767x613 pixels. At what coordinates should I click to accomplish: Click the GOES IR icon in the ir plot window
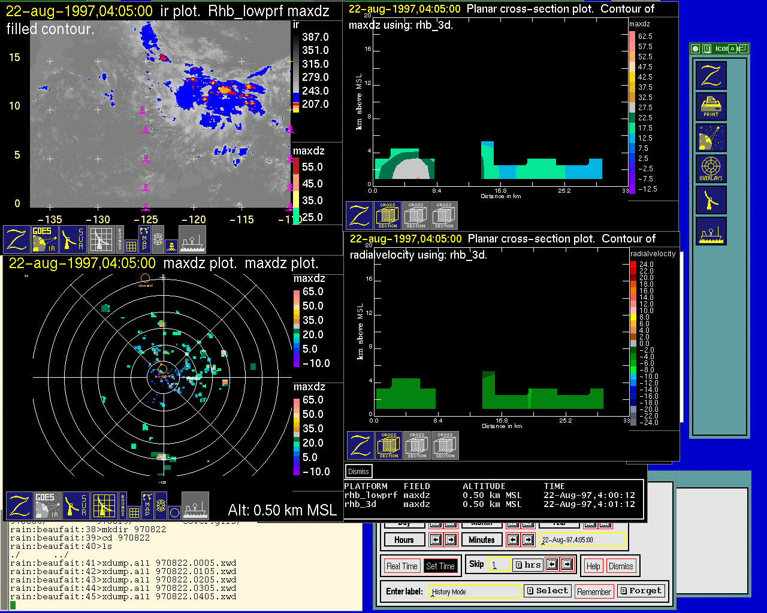[x=45, y=239]
